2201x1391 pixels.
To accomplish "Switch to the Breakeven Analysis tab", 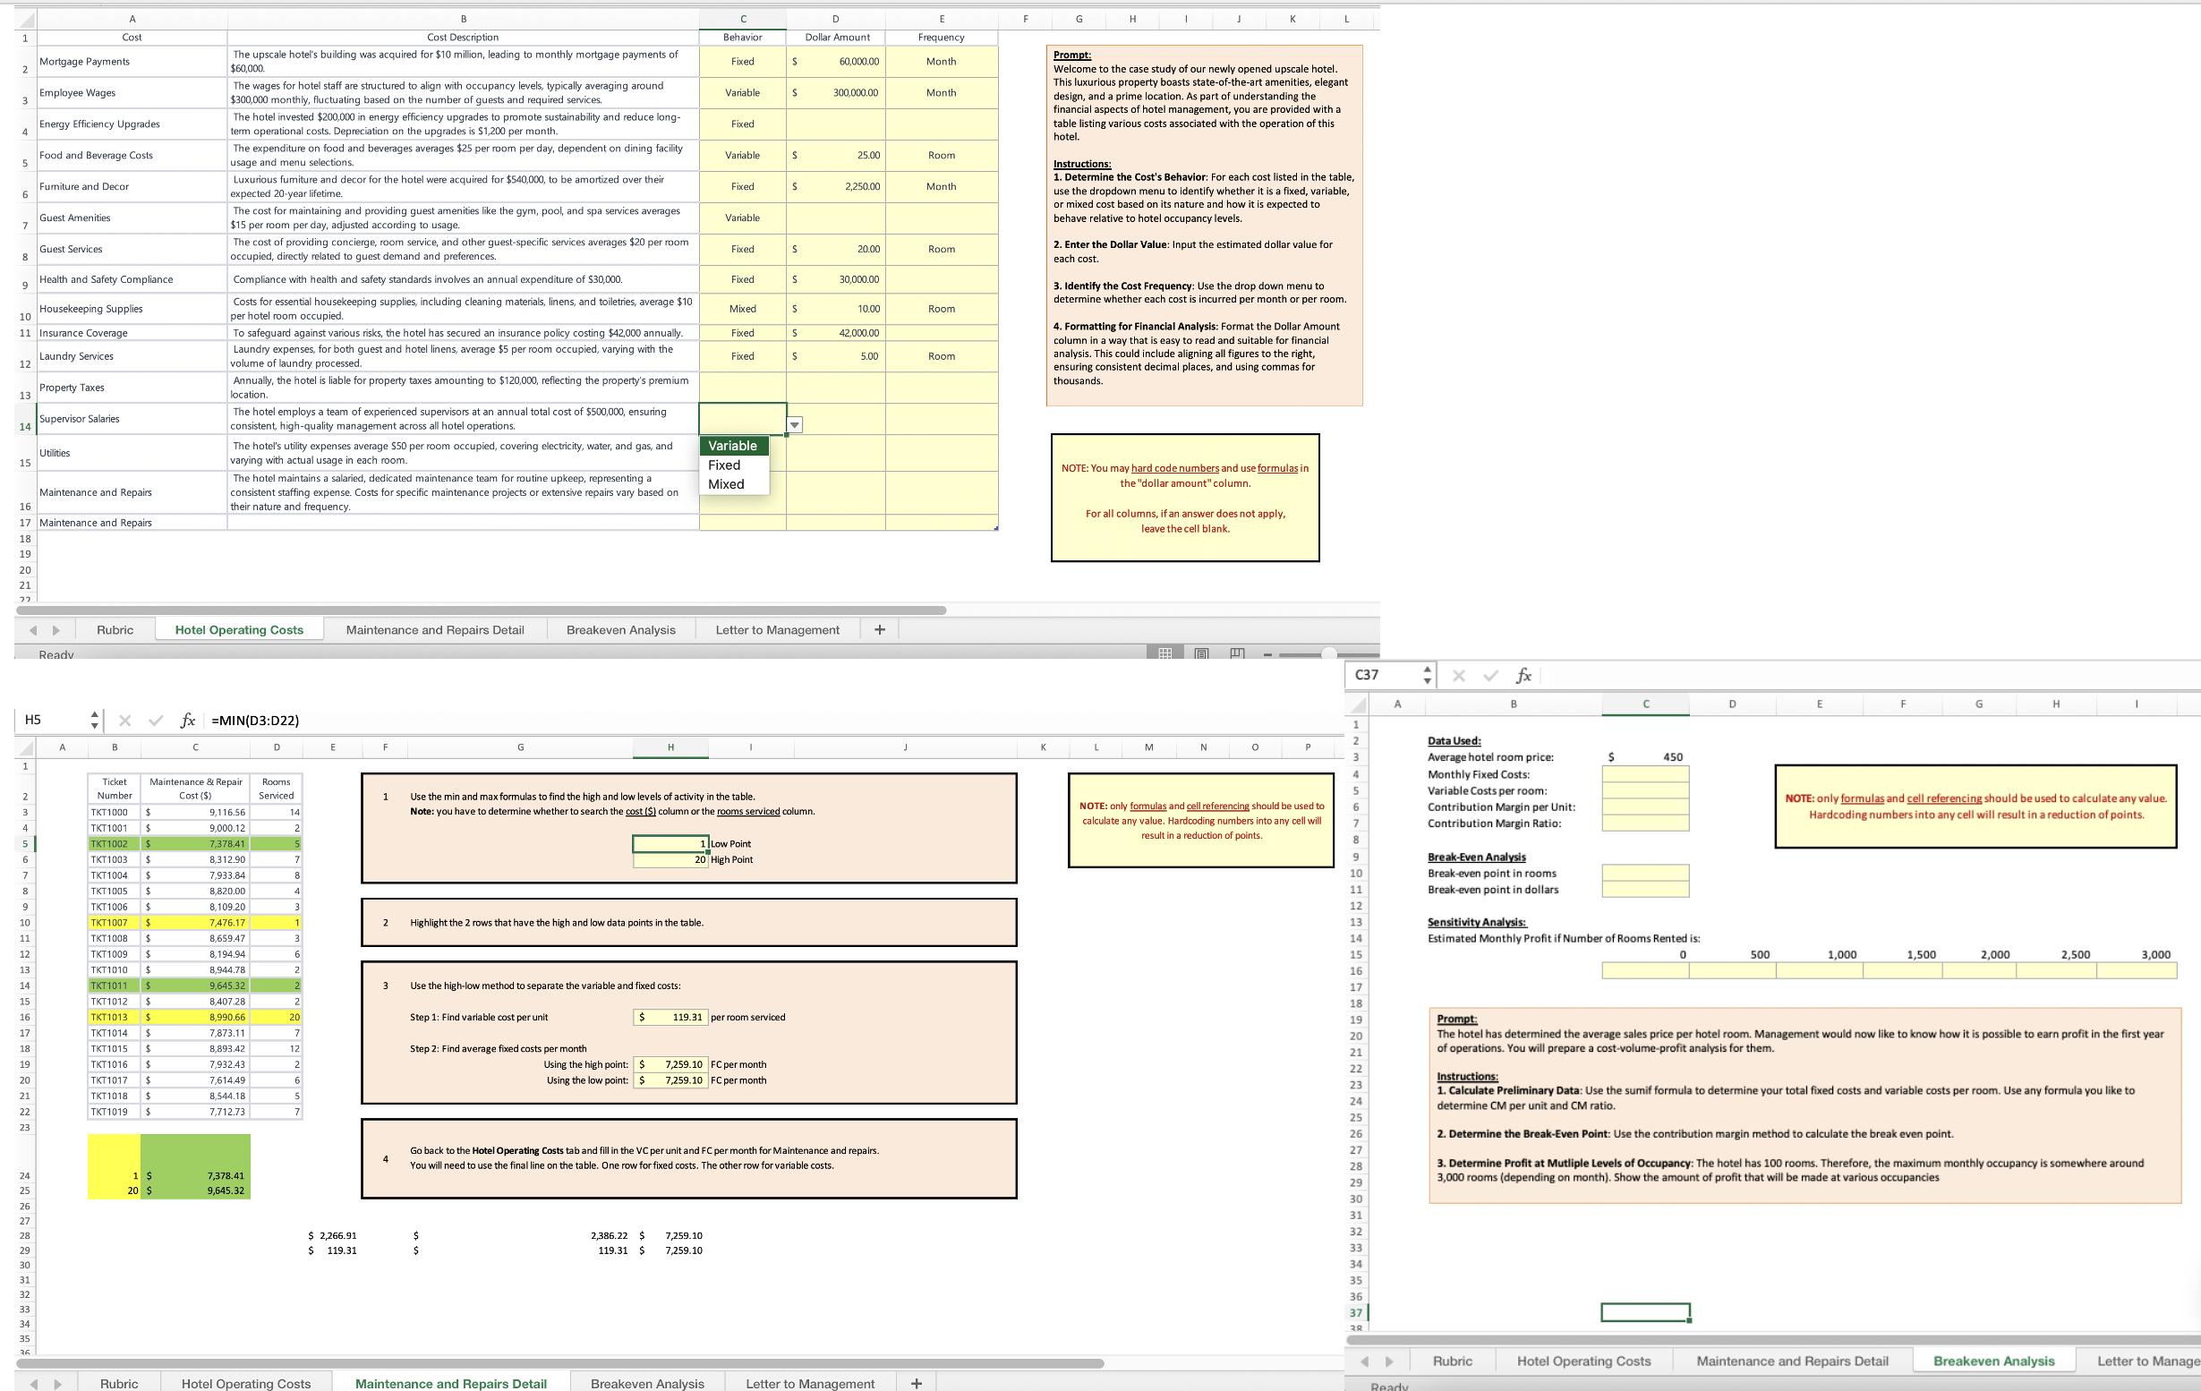I will [x=620, y=629].
